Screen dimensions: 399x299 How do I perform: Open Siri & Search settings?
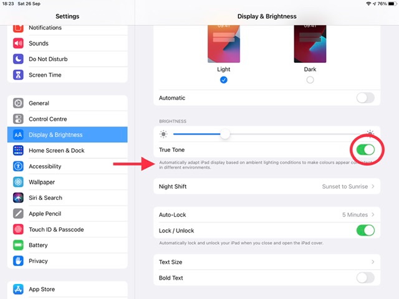coord(46,198)
